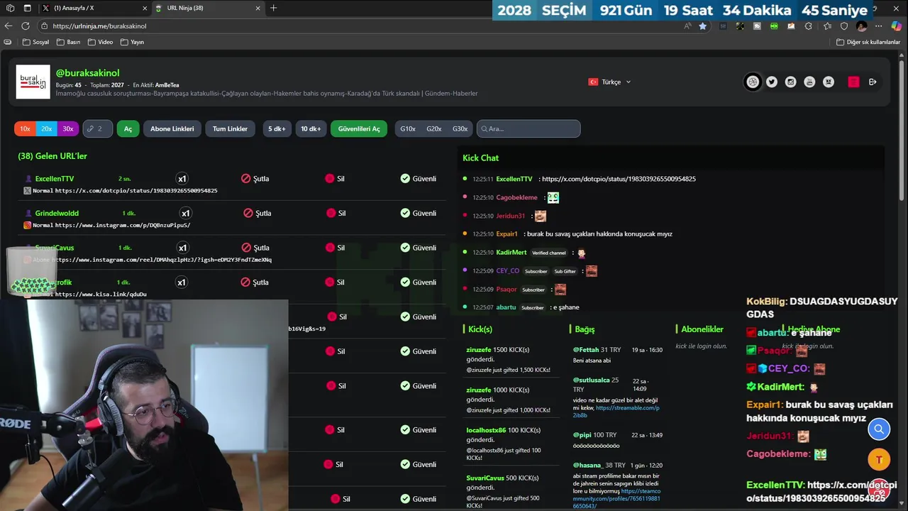Click the Güvenlileri Aç button
This screenshot has width=908, height=511.
point(359,128)
